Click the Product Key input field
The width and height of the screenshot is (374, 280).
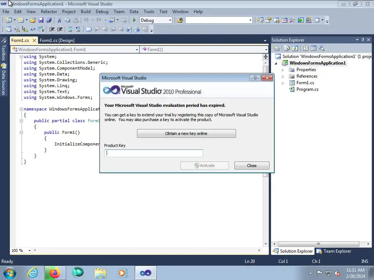click(154, 153)
